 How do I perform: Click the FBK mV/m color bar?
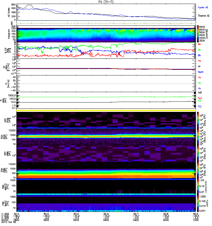coord(198,187)
